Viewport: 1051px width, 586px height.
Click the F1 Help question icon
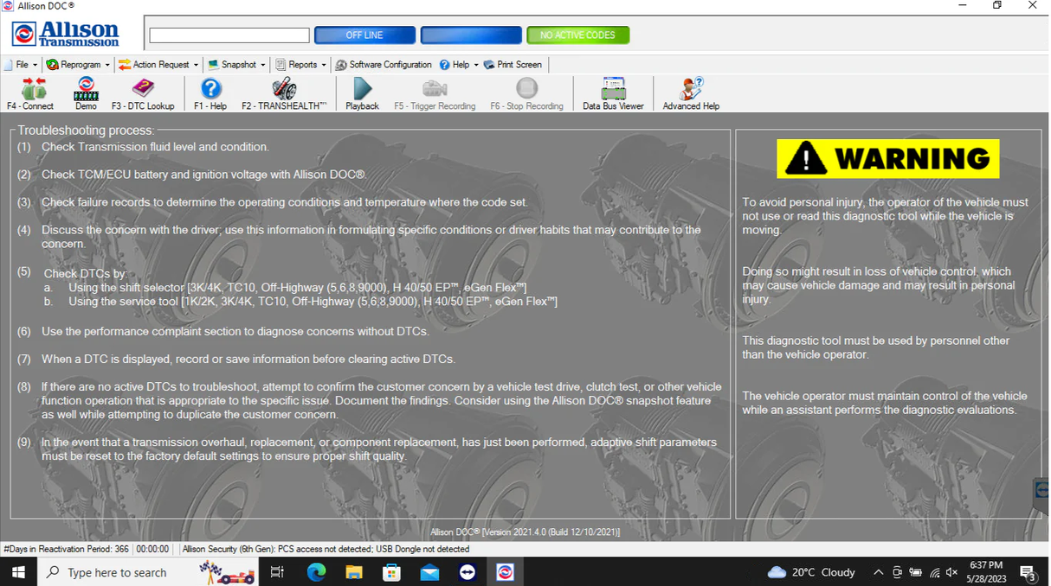tap(210, 90)
